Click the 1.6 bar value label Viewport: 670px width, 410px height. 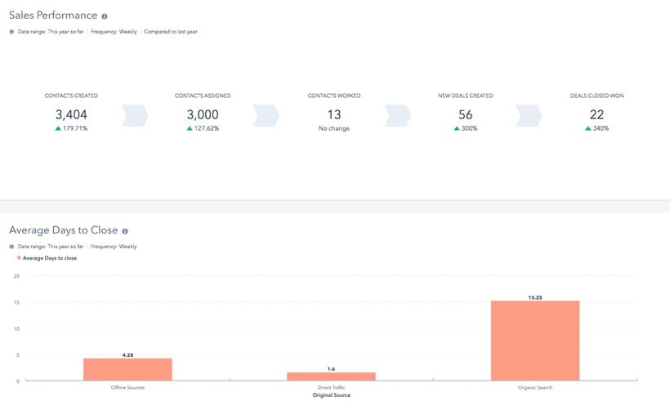331,368
